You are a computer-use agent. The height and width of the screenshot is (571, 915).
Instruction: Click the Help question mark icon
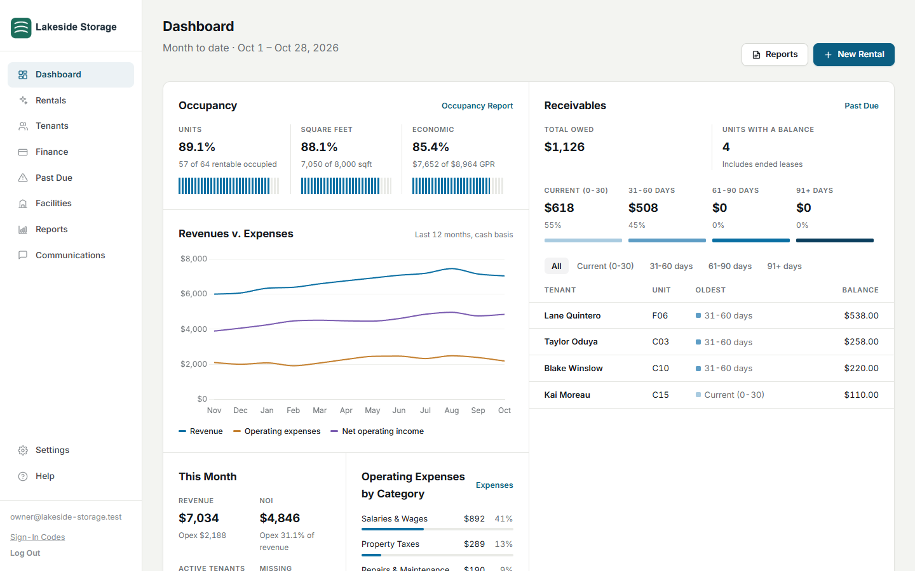[x=23, y=476]
